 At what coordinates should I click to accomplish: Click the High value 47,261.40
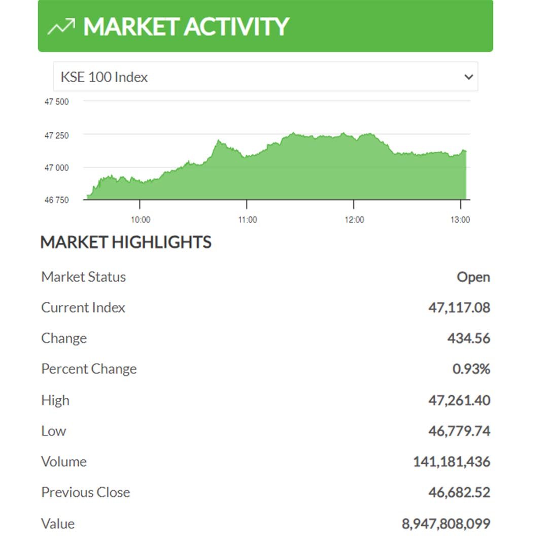point(459,400)
